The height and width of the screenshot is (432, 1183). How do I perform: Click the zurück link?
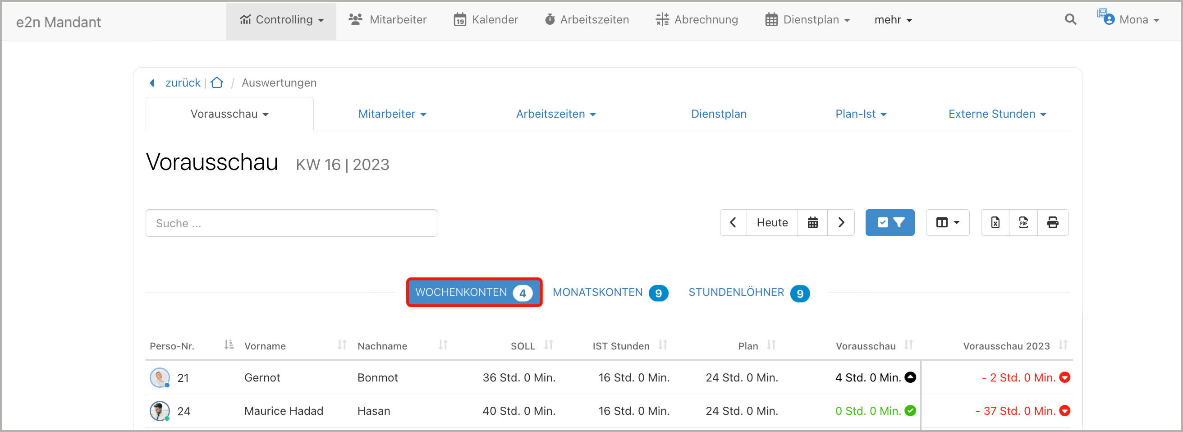pos(182,83)
